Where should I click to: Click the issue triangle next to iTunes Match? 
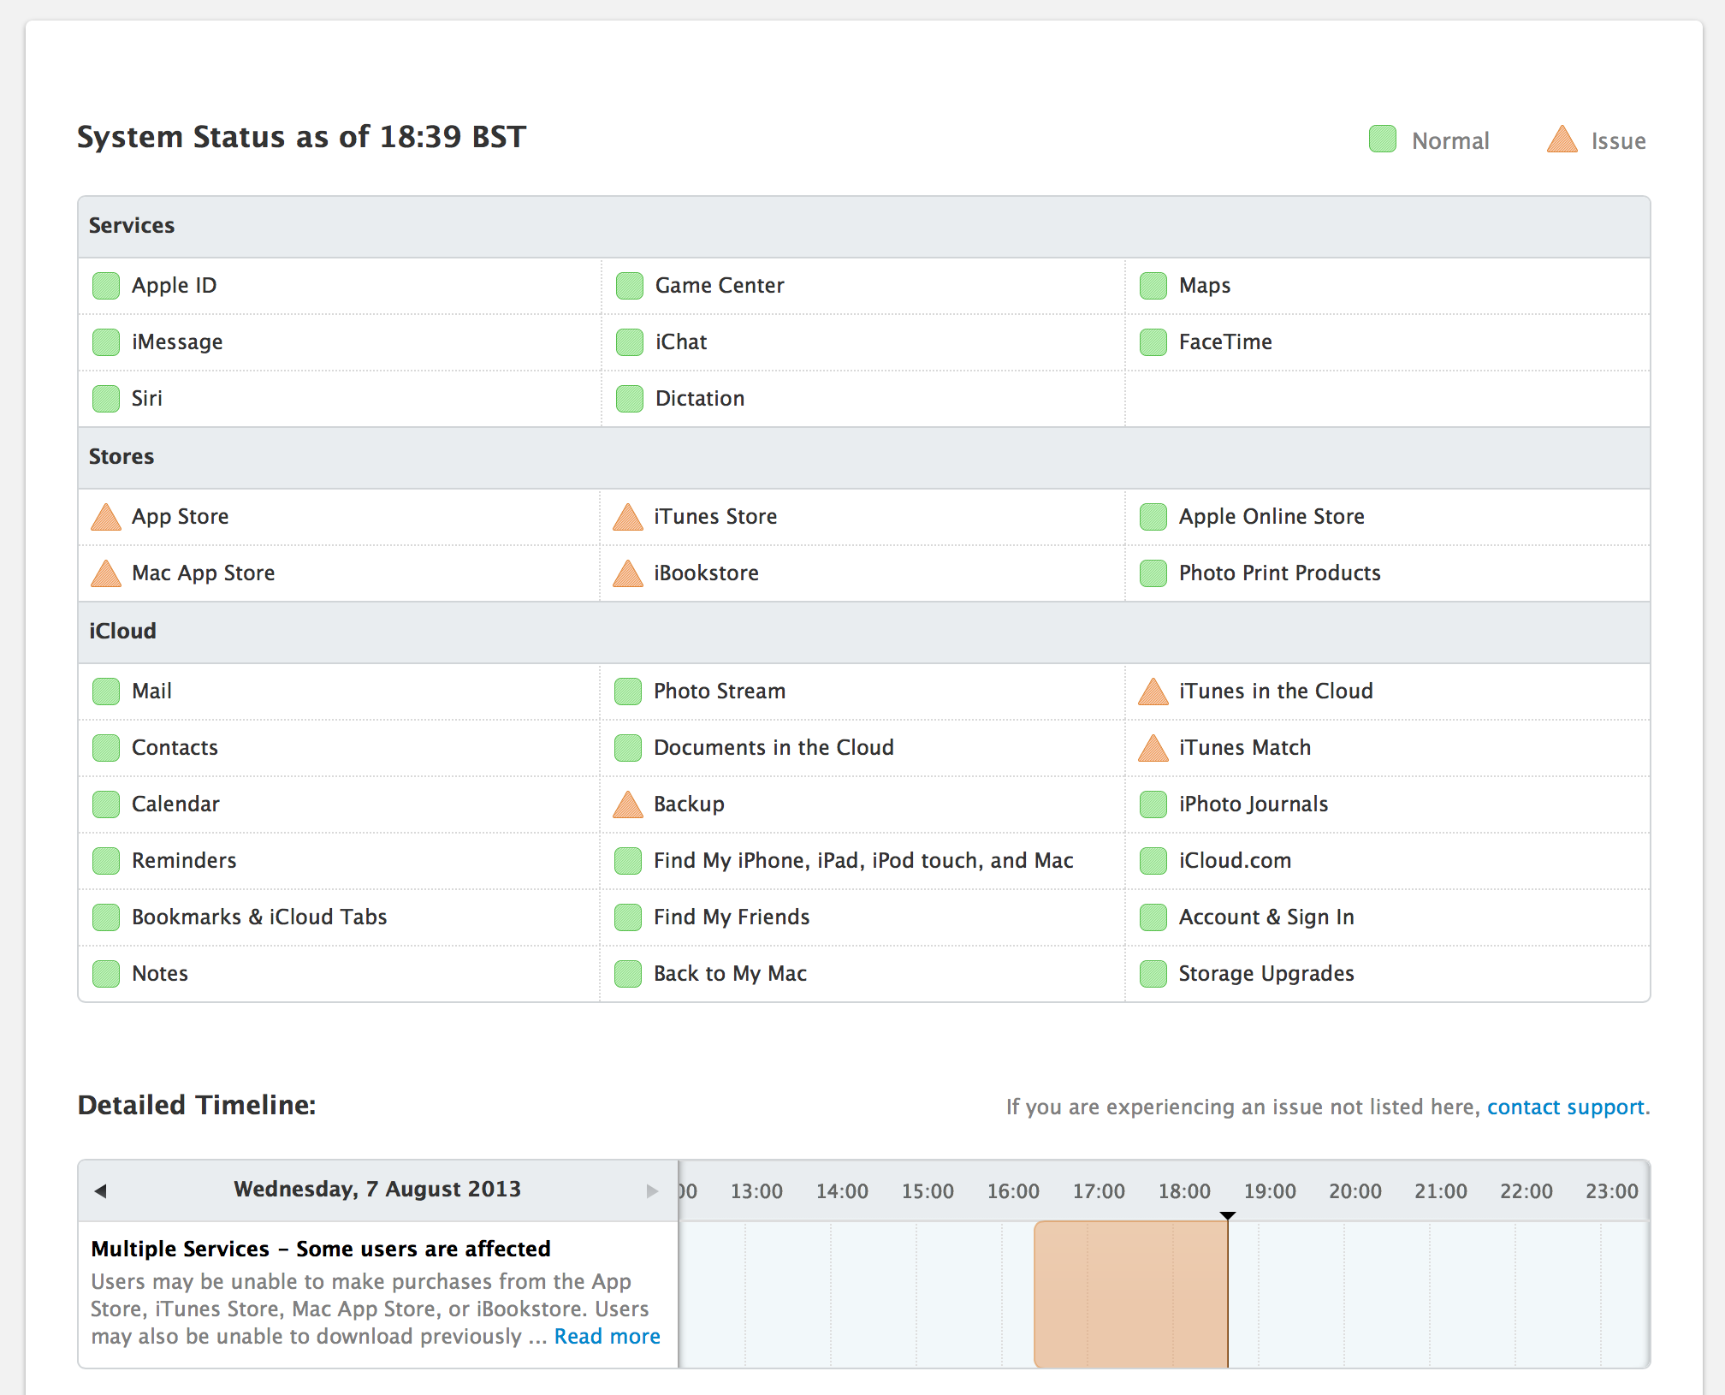point(1153,748)
